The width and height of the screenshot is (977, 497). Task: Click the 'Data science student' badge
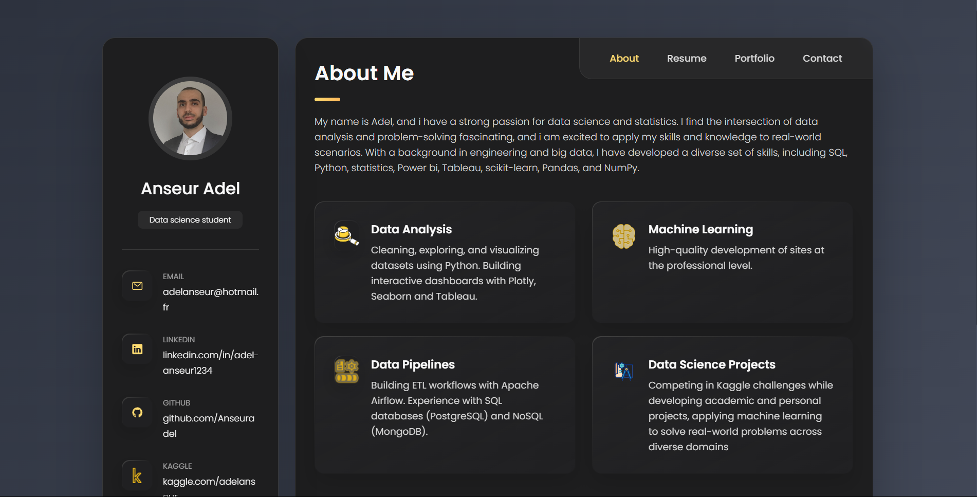click(x=190, y=219)
